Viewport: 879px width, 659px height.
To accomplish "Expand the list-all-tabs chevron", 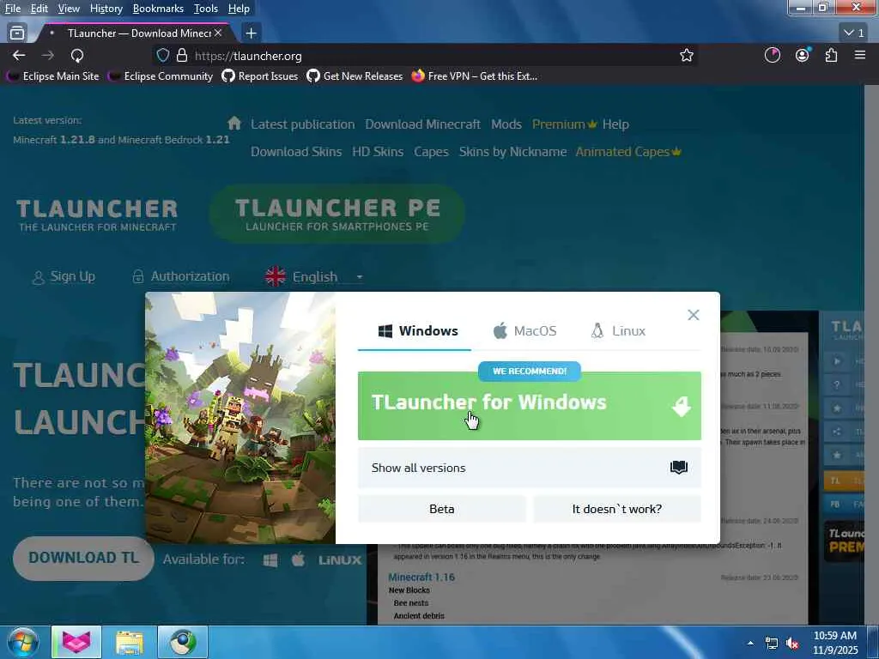I will coord(854,33).
